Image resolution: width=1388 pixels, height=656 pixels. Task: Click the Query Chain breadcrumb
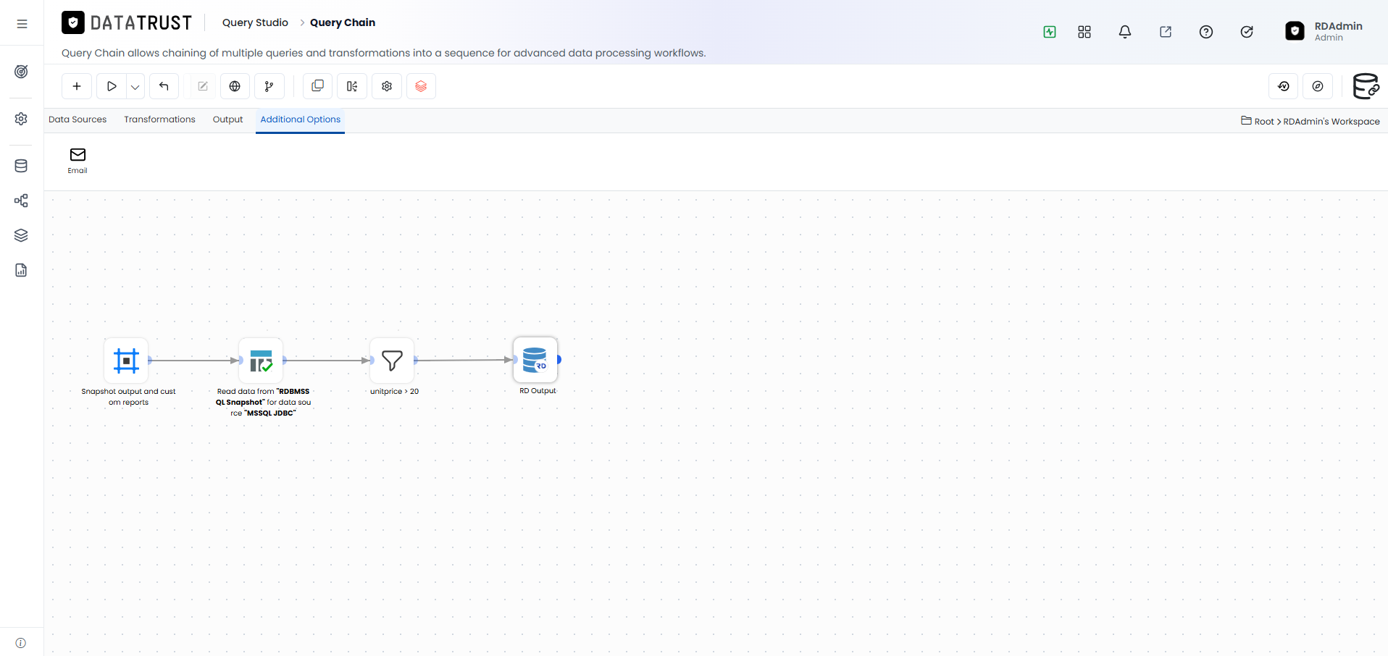(x=343, y=22)
